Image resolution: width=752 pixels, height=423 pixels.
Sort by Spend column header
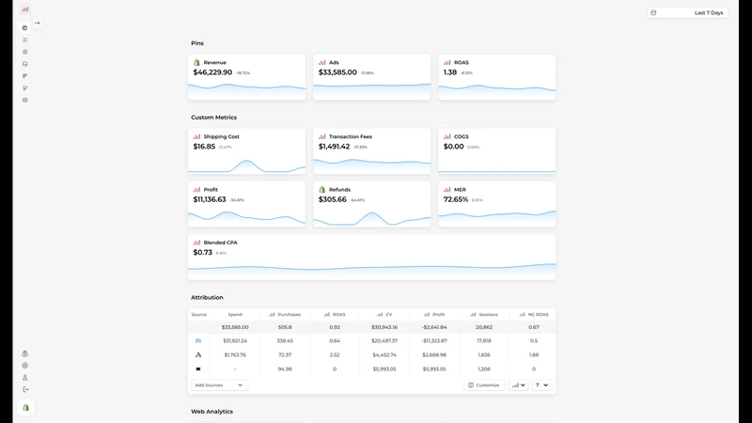tap(235, 315)
